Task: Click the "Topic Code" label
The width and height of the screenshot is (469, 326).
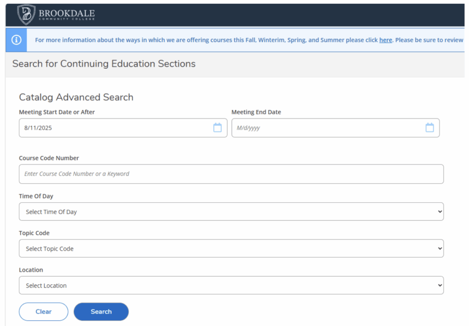Action: pos(34,233)
